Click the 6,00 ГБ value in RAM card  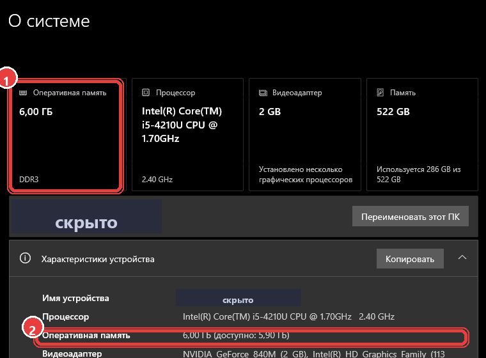(36, 112)
